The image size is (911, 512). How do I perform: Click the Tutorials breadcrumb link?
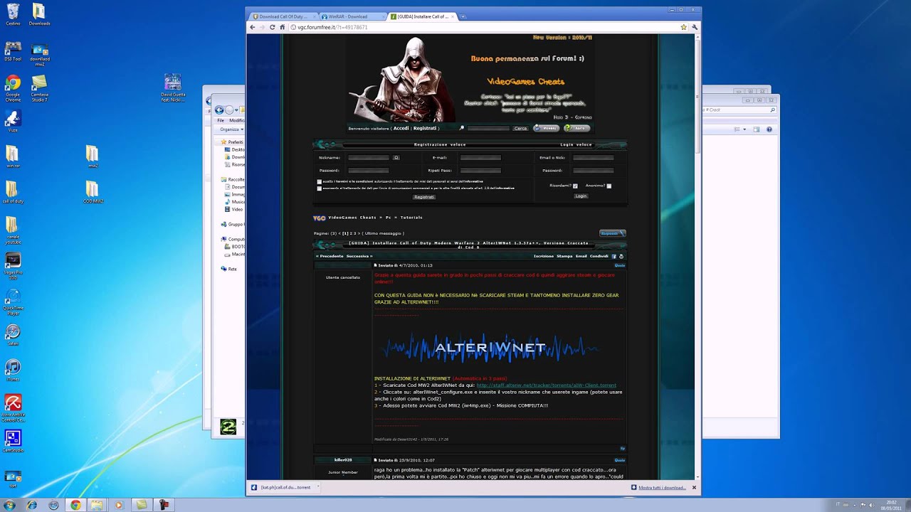(x=411, y=218)
